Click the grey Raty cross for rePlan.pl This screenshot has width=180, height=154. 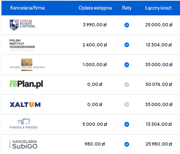click(x=127, y=84)
